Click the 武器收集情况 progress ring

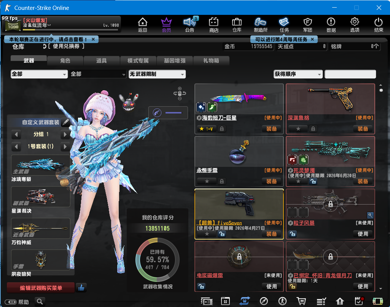(158, 260)
